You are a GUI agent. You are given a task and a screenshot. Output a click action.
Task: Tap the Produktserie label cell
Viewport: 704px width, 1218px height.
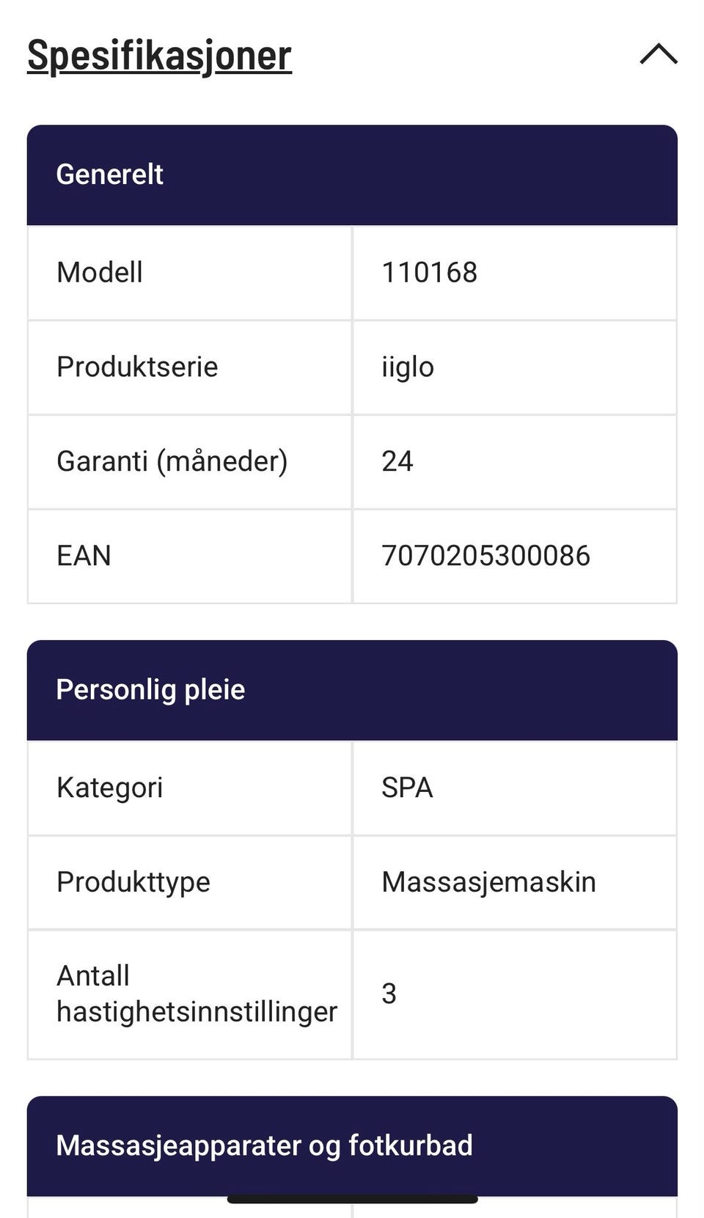click(x=137, y=367)
